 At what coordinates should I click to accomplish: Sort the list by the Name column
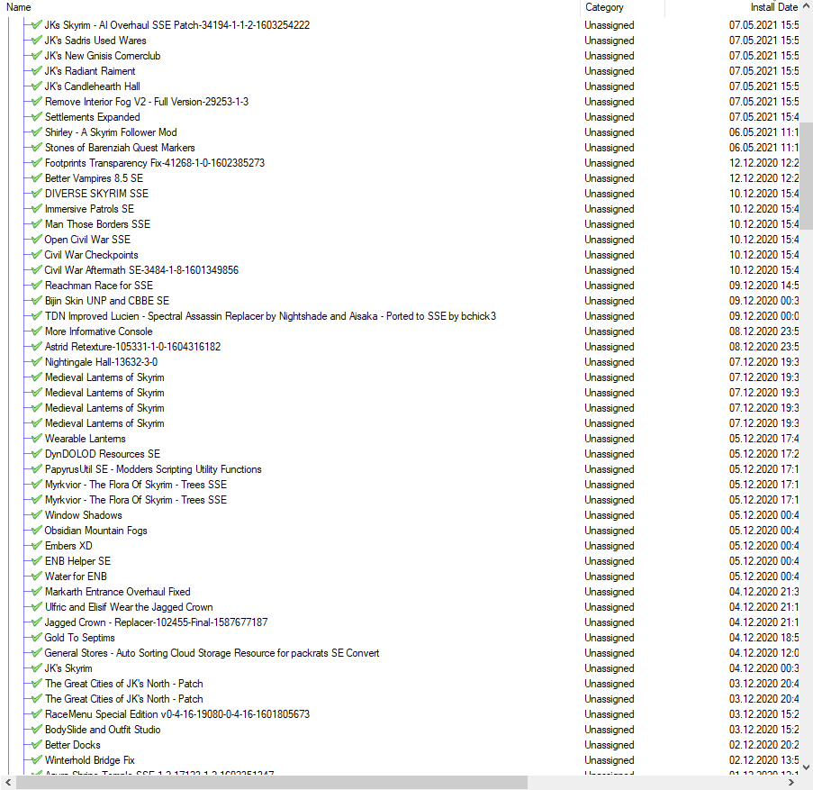[19, 7]
